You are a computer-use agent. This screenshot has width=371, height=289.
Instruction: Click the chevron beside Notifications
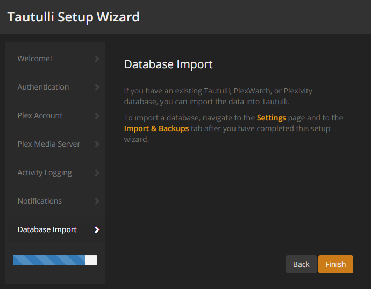97,201
